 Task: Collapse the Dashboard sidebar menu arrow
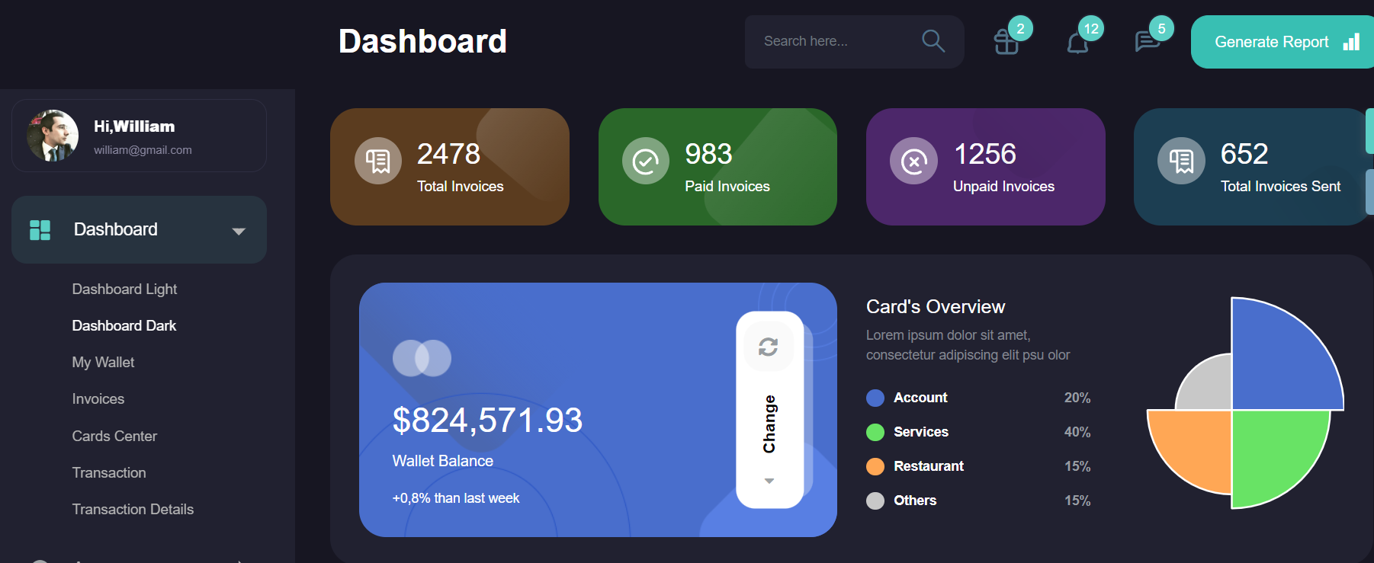click(239, 231)
